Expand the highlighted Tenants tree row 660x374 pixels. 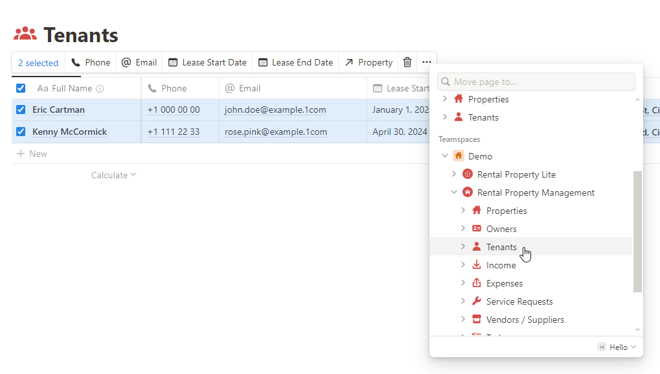click(x=463, y=246)
